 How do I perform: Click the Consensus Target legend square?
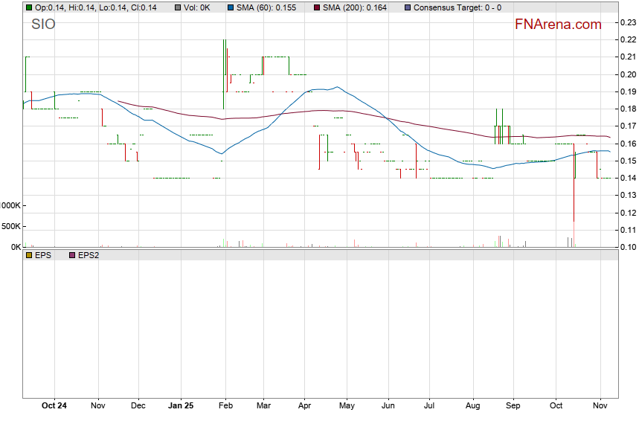click(407, 7)
